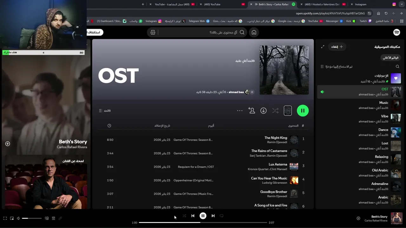The height and width of the screenshot is (228, 406).
Task: Enter full screen player mode
Action: 5,218
